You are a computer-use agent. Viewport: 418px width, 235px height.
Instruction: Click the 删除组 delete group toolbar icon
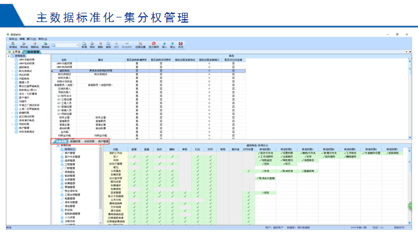point(35,45)
